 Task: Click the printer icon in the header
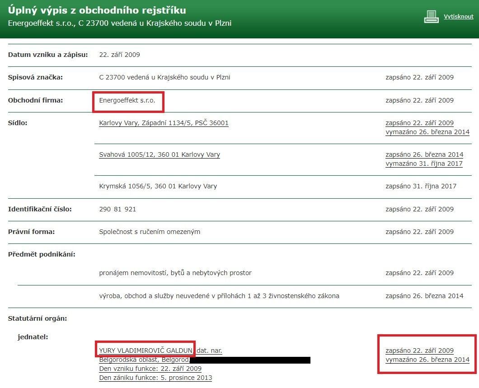432,16
